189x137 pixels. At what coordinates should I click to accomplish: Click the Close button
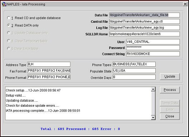tap(170, 116)
